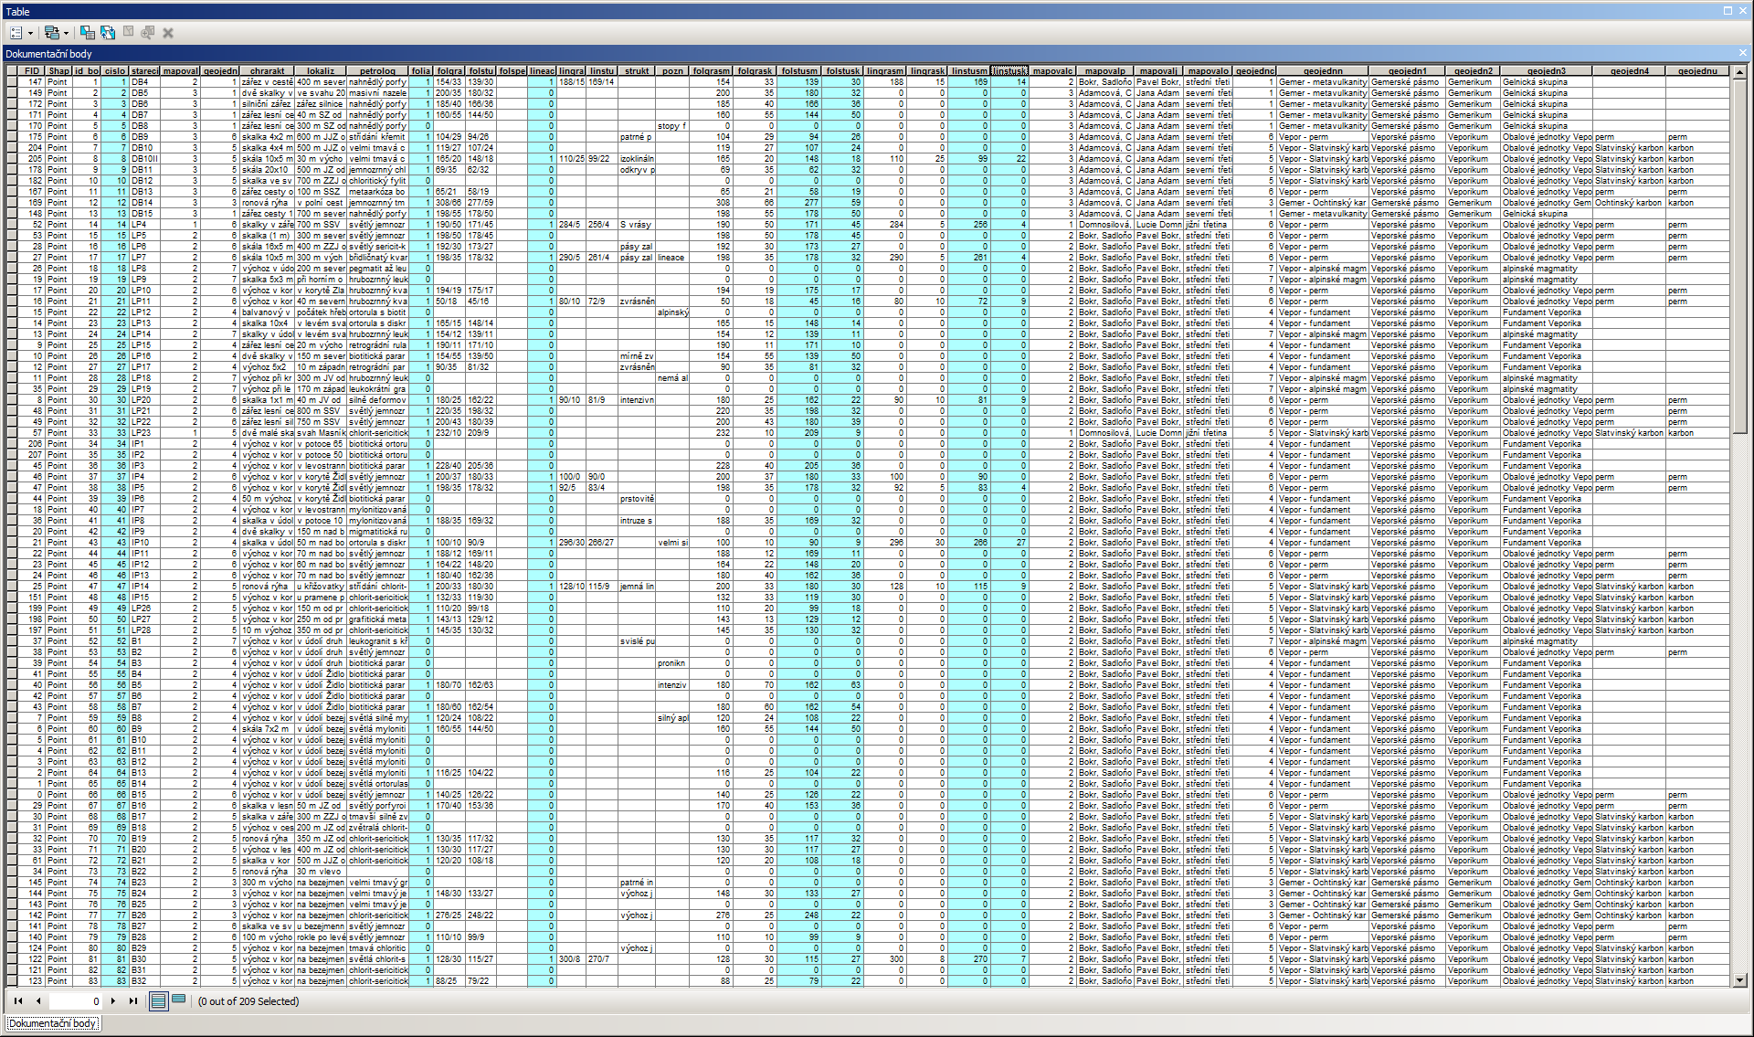The height and width of the screenshot is (1037, 1754).
Task: Click the folia column header
Action: [420, 70]
